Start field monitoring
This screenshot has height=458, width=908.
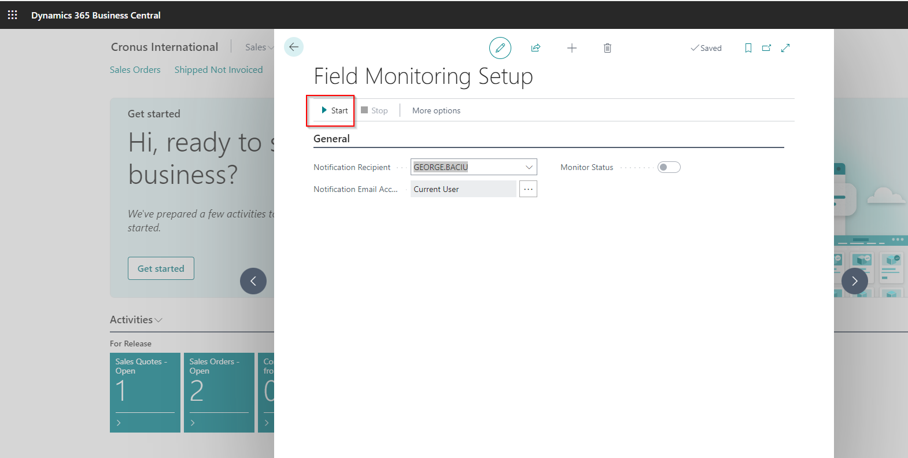335,110
